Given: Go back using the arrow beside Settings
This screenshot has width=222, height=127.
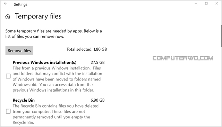Looking at the screenshot, I should (6, 3).
